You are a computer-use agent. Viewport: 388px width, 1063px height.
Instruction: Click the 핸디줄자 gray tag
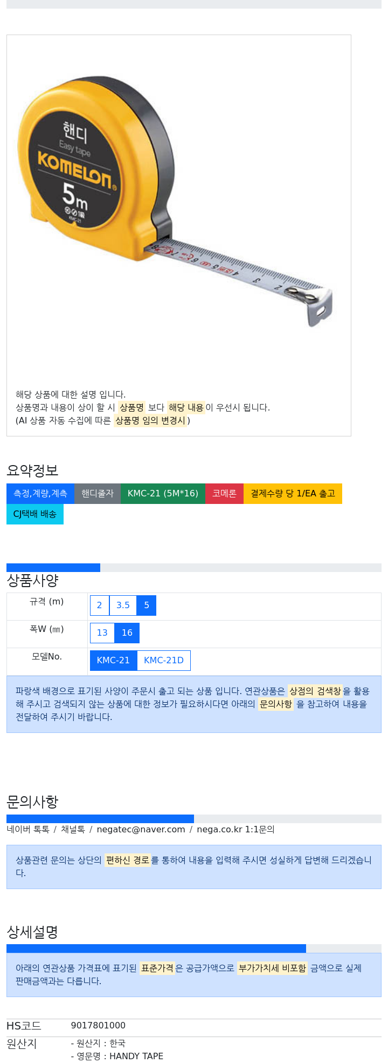point(98,493)
